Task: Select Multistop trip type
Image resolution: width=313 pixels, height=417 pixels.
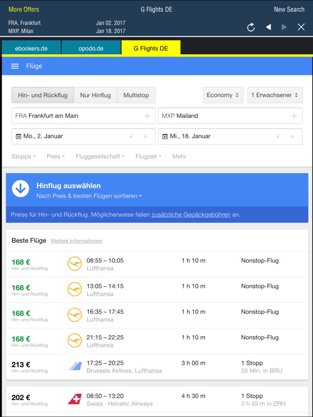Action: point(136,95)
